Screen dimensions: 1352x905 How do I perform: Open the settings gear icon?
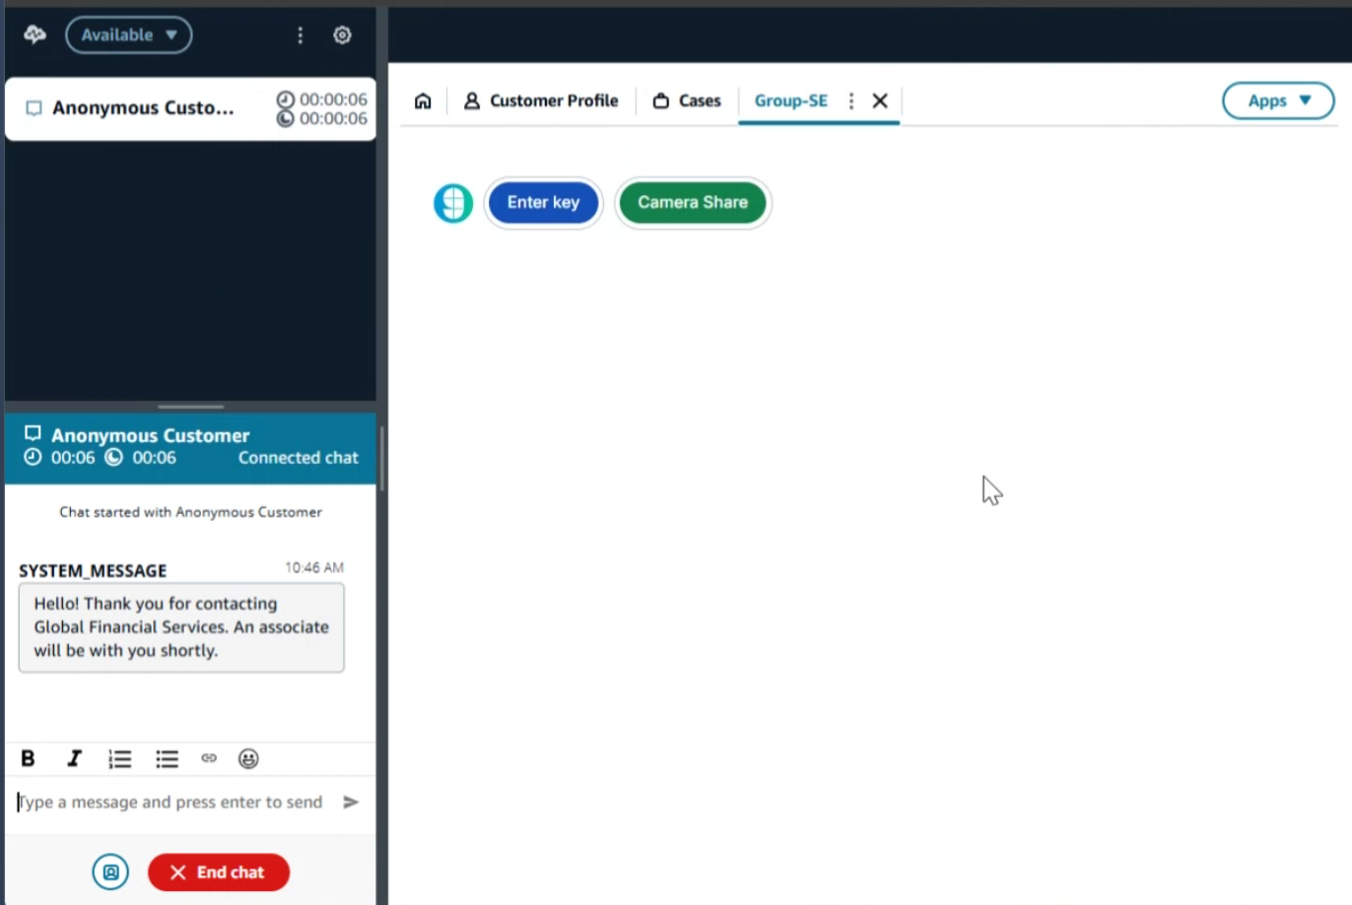(342, 35)
